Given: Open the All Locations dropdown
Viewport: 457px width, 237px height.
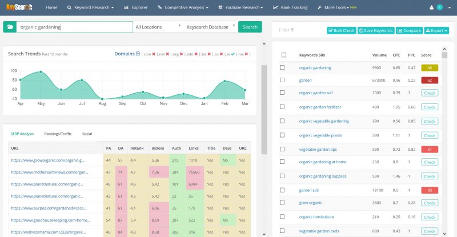Looking at the screenshot, I should (x=158, y=27).
